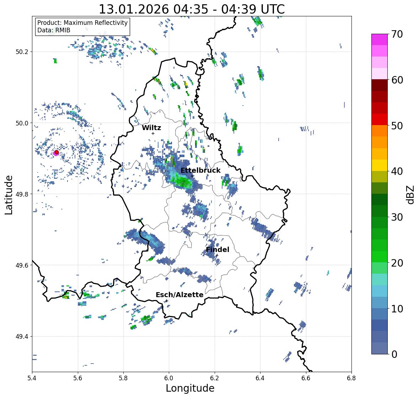
Task: Click the Wiltz station label
Action: [151, 128]
